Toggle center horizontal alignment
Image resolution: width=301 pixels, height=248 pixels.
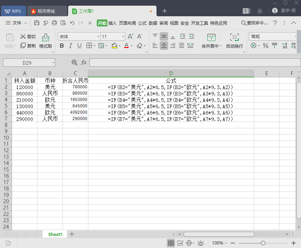pyautogui.click(x=164, y=46)
